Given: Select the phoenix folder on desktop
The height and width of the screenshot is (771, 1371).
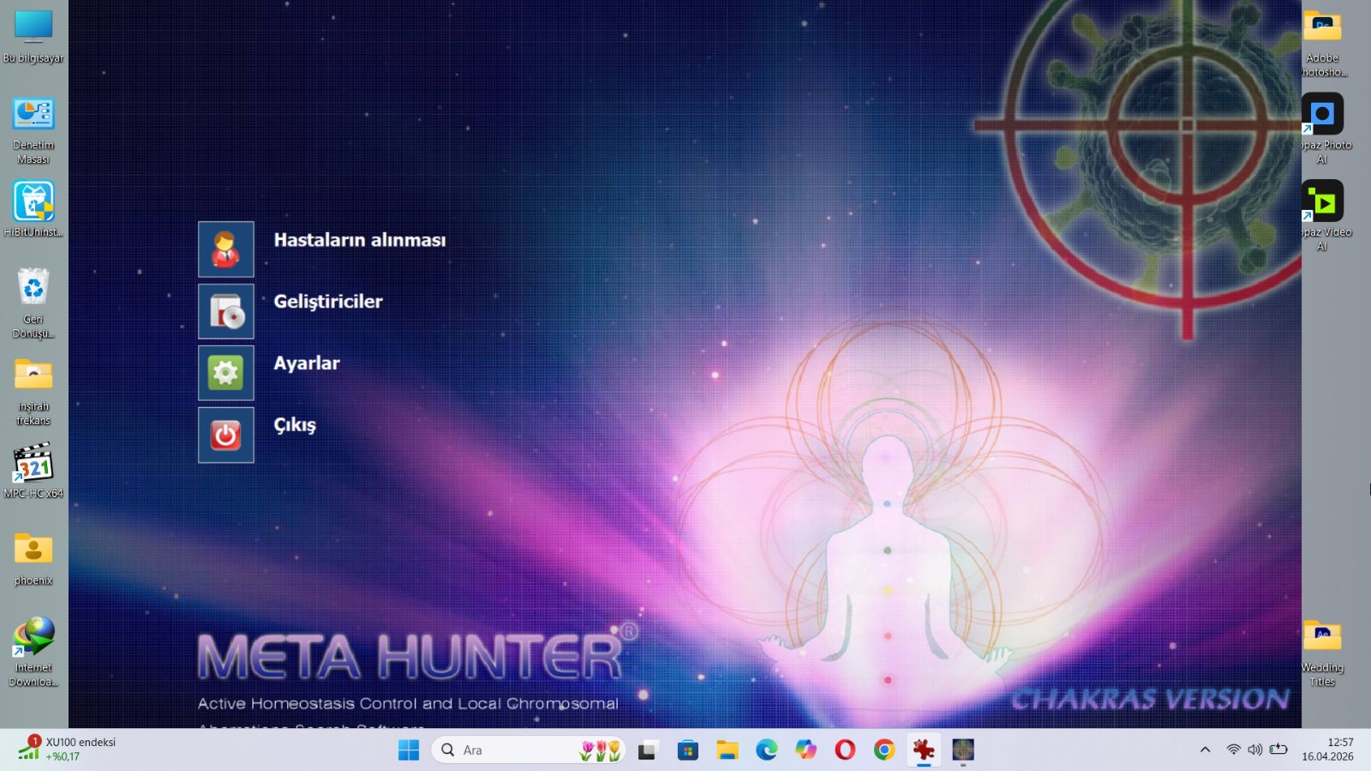Looking at the screenshot, I should coord(33,558).
